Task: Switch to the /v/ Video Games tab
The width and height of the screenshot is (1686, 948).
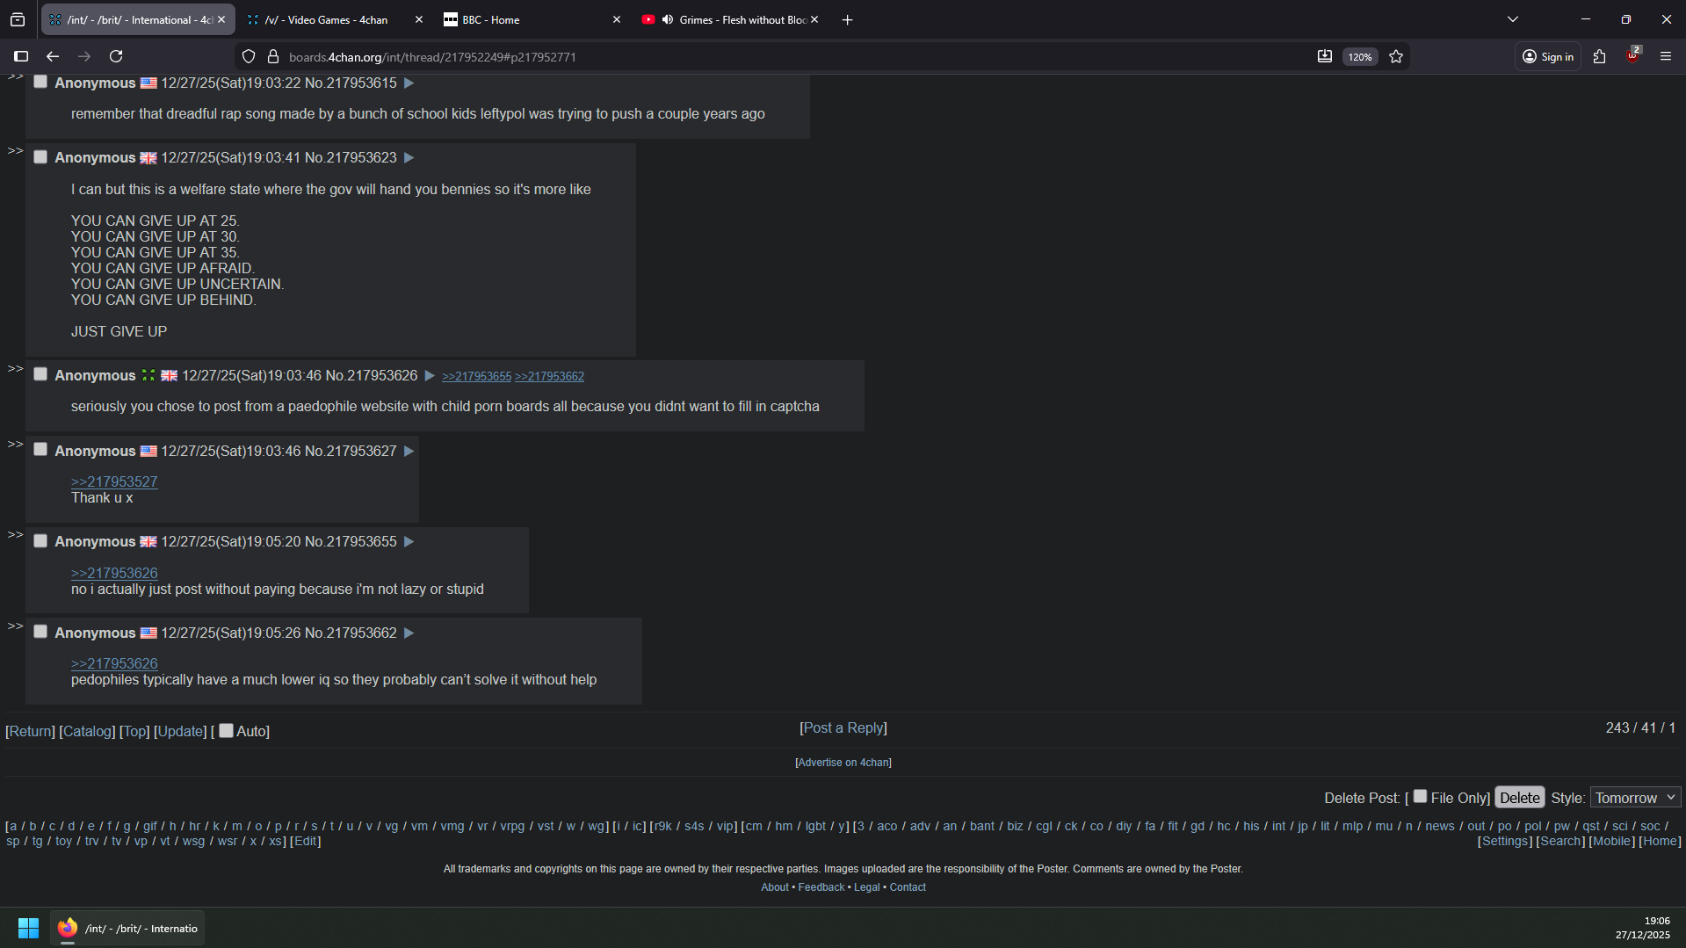Action: (x=327, y=19)
